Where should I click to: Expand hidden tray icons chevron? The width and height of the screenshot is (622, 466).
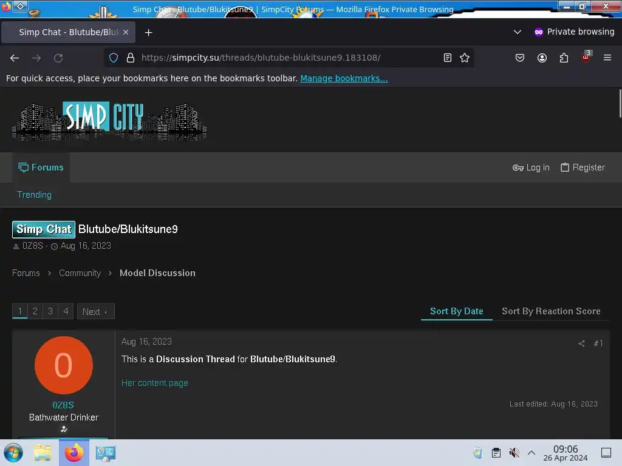(531, 453)
